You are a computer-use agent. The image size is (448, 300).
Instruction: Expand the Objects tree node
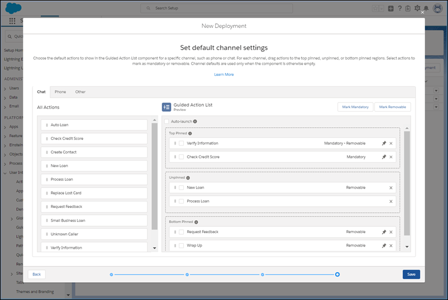5,155
